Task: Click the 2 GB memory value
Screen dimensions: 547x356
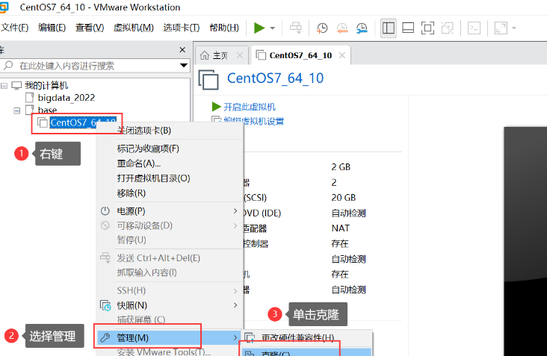Action: click(x=341, y=167)
